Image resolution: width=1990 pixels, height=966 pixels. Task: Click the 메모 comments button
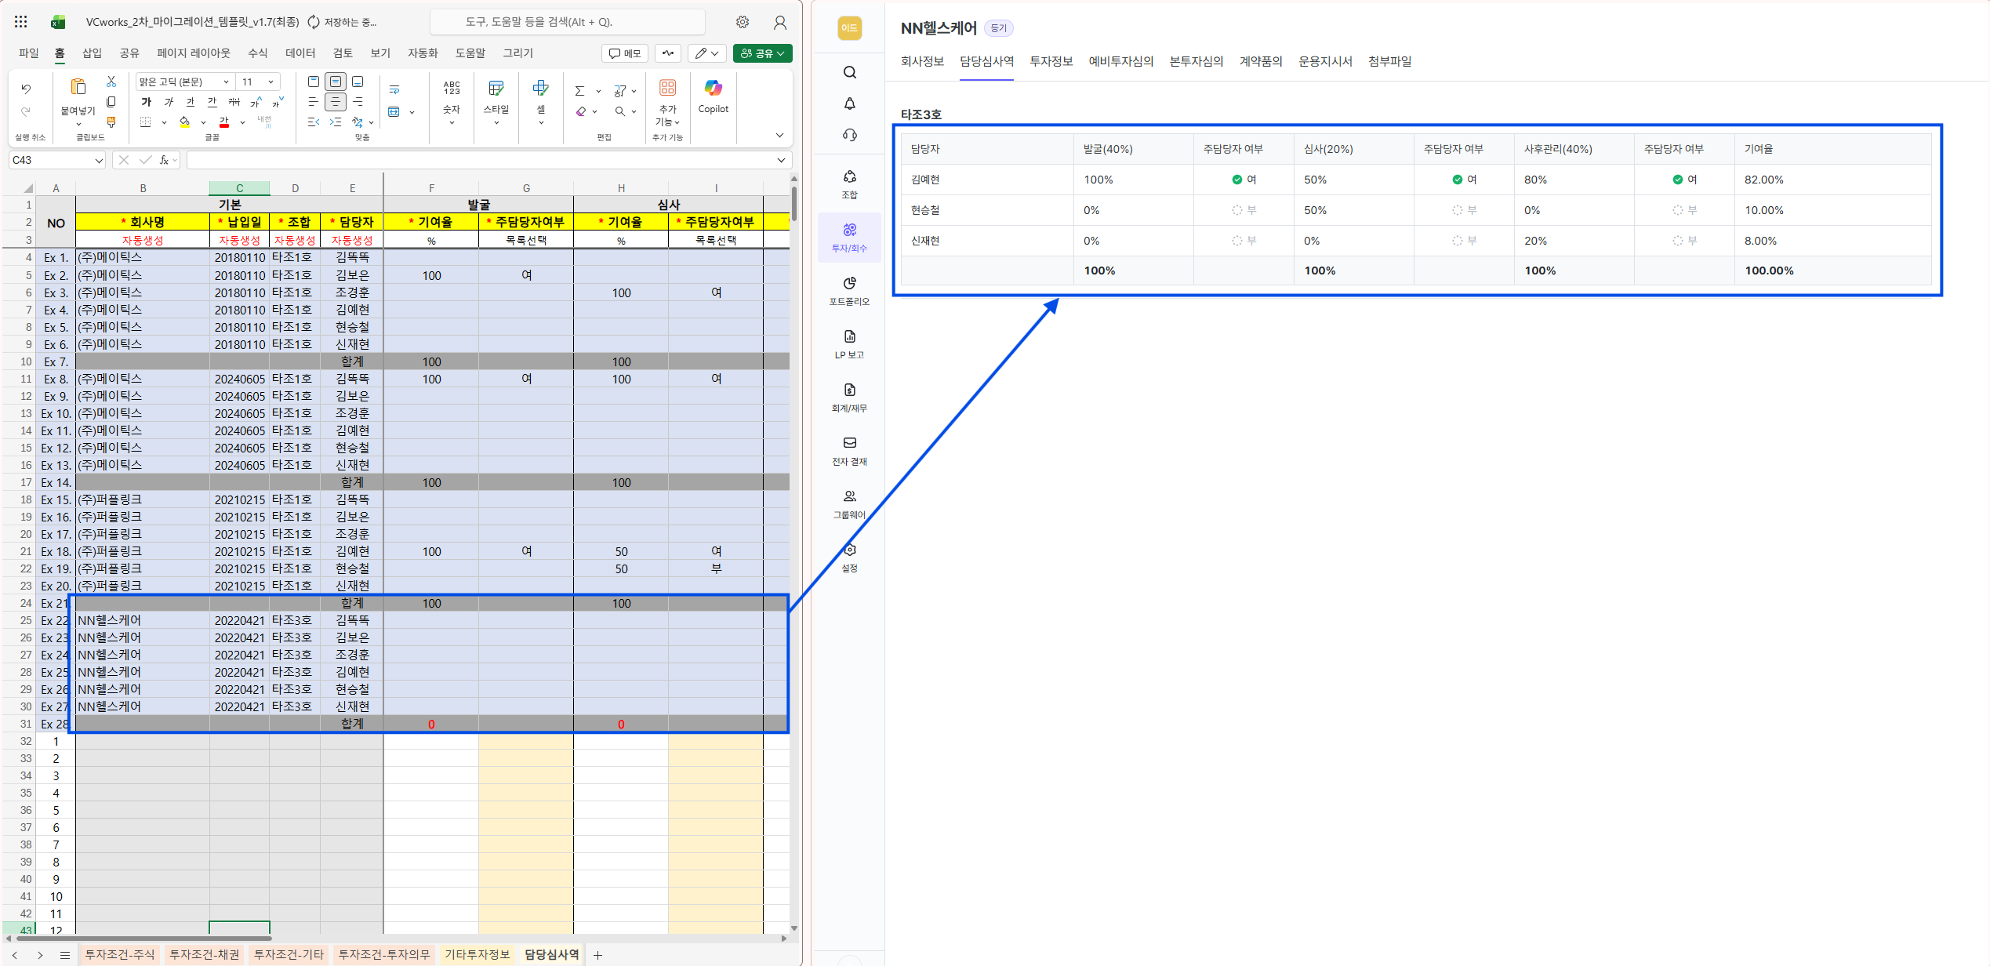click(625, 53)
